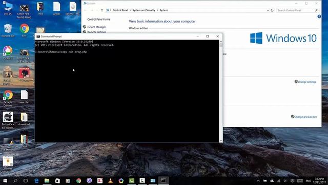Maximize the Command Prompt window
This screenshot has height=185, width=328.
tap(208, 36)
